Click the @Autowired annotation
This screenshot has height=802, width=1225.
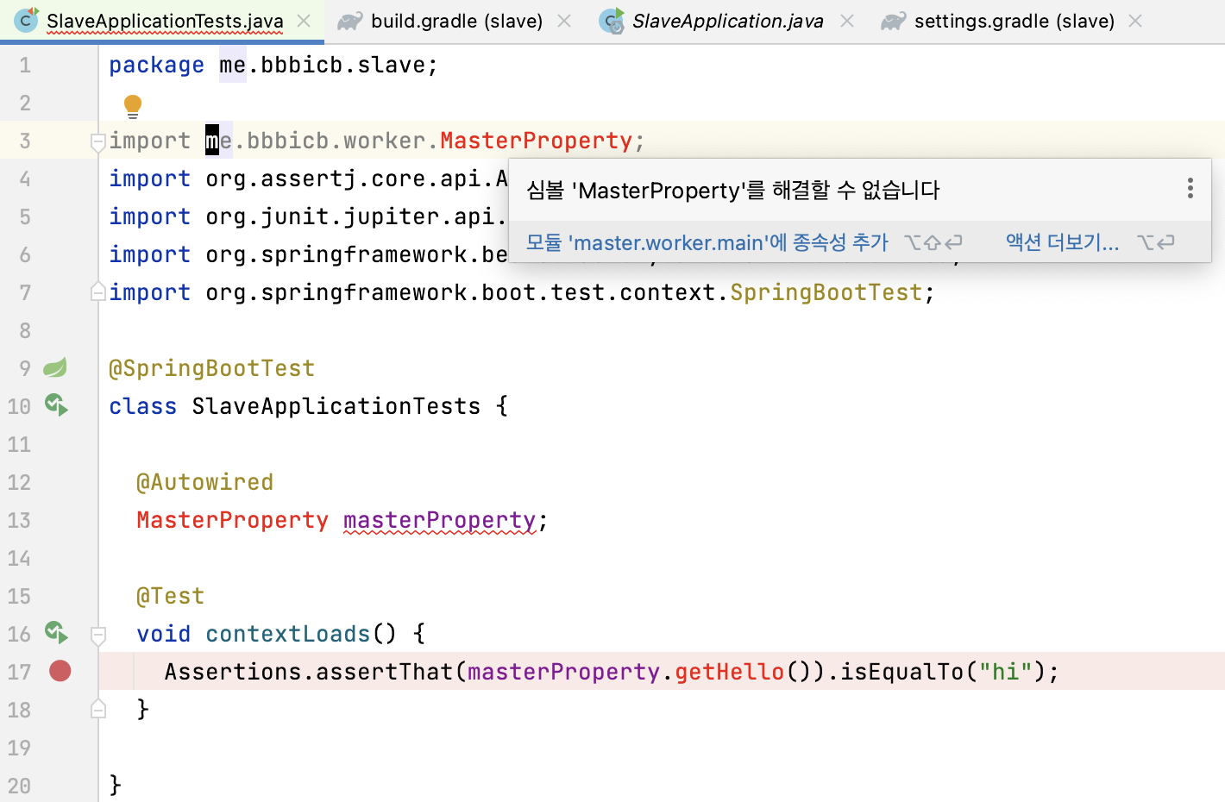click(205, 482)
